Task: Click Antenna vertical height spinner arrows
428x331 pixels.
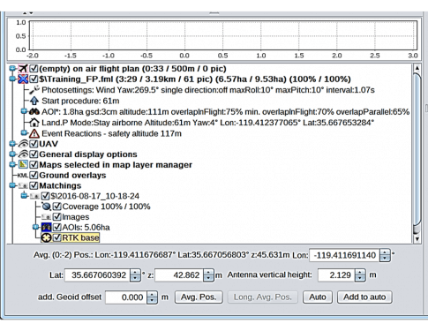Action: click(360, 275)
